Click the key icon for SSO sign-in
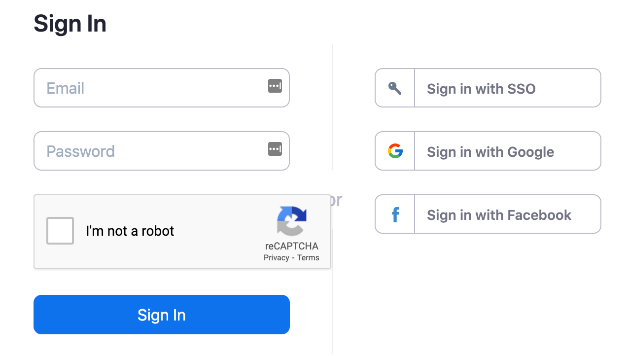The height and width of the screenshot is (356, 629). click(395, 88)
